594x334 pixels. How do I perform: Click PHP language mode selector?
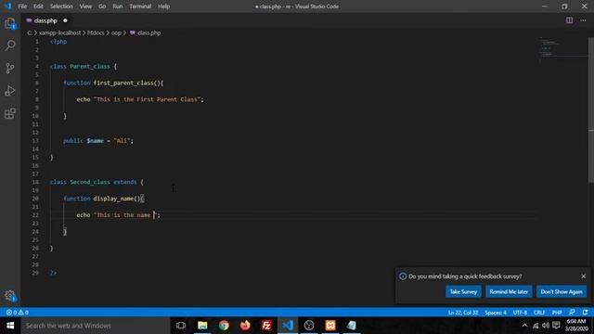coord(557,313)
